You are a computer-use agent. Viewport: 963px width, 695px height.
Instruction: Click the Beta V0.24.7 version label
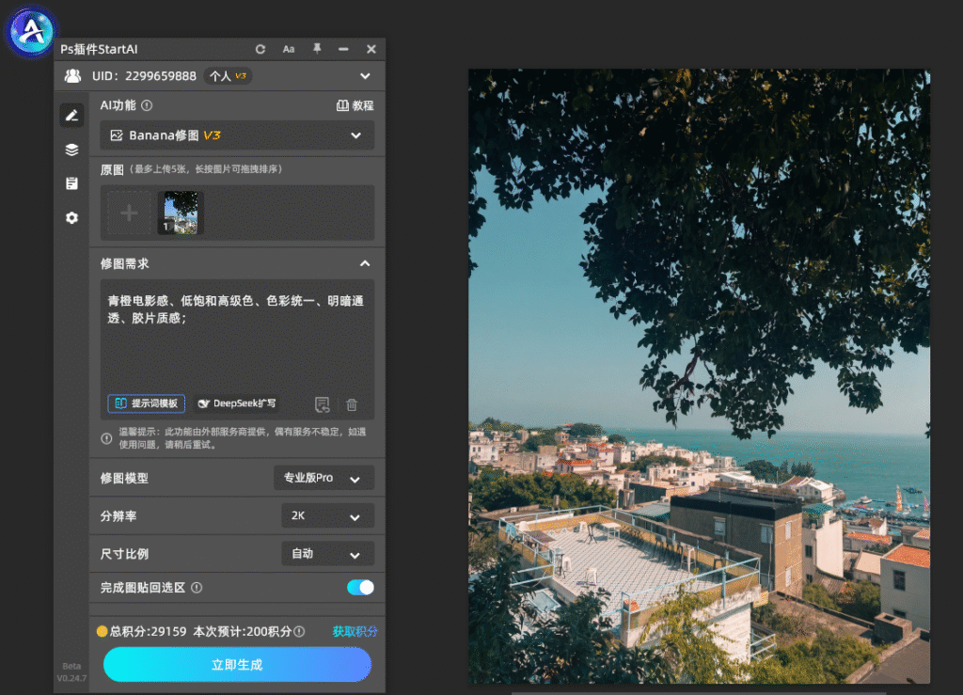coord(71,672)
